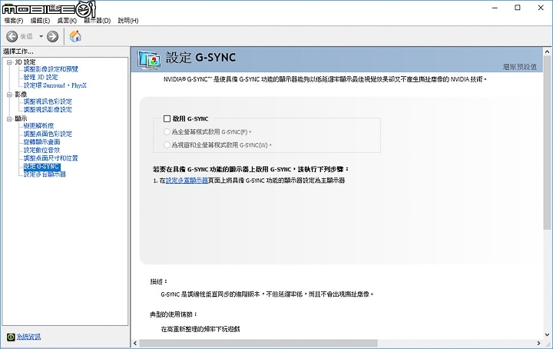The height and width of the screenshot is (349, 553).
Task: Select 調整視訊影像設定 tree item
Action: (x=48, y=110)
